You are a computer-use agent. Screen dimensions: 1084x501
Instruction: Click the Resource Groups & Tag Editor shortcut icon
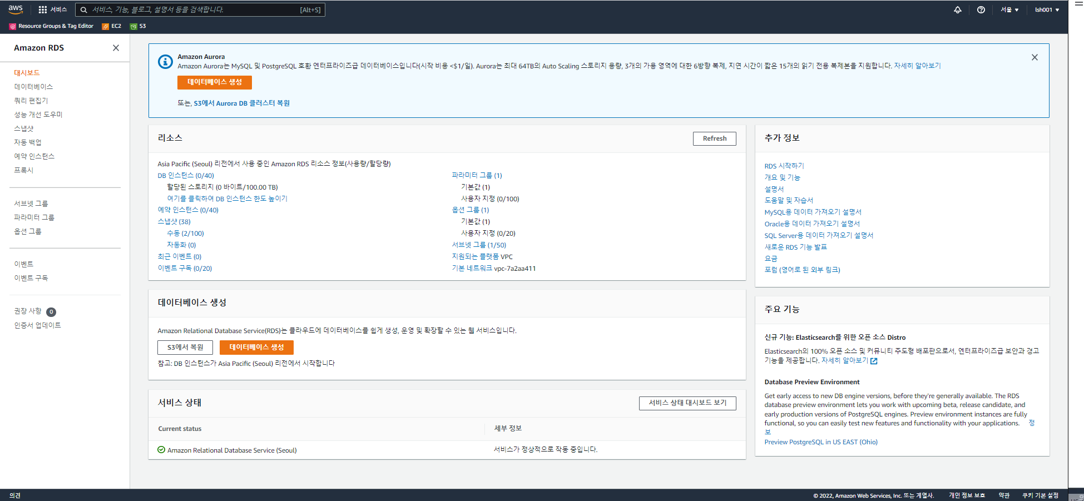[x=13, y=26]
